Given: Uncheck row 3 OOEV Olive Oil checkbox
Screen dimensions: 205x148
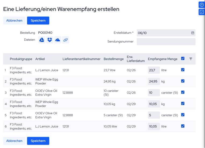Looking at the screenshot, I should coord(183,92).
